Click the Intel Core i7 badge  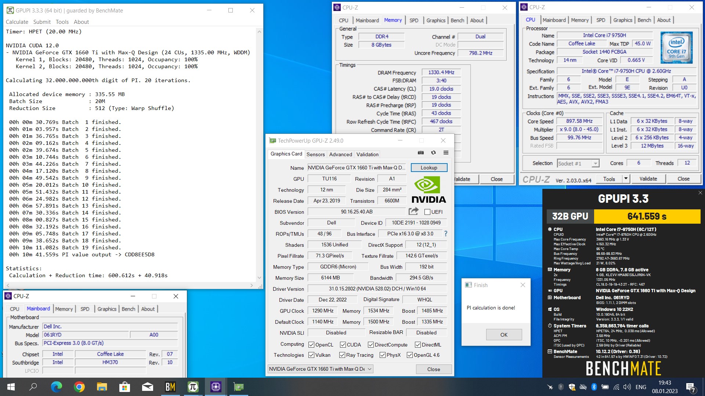(x=676, y=48)
